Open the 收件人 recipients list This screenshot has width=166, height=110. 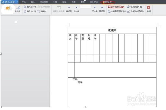[18, 9]
